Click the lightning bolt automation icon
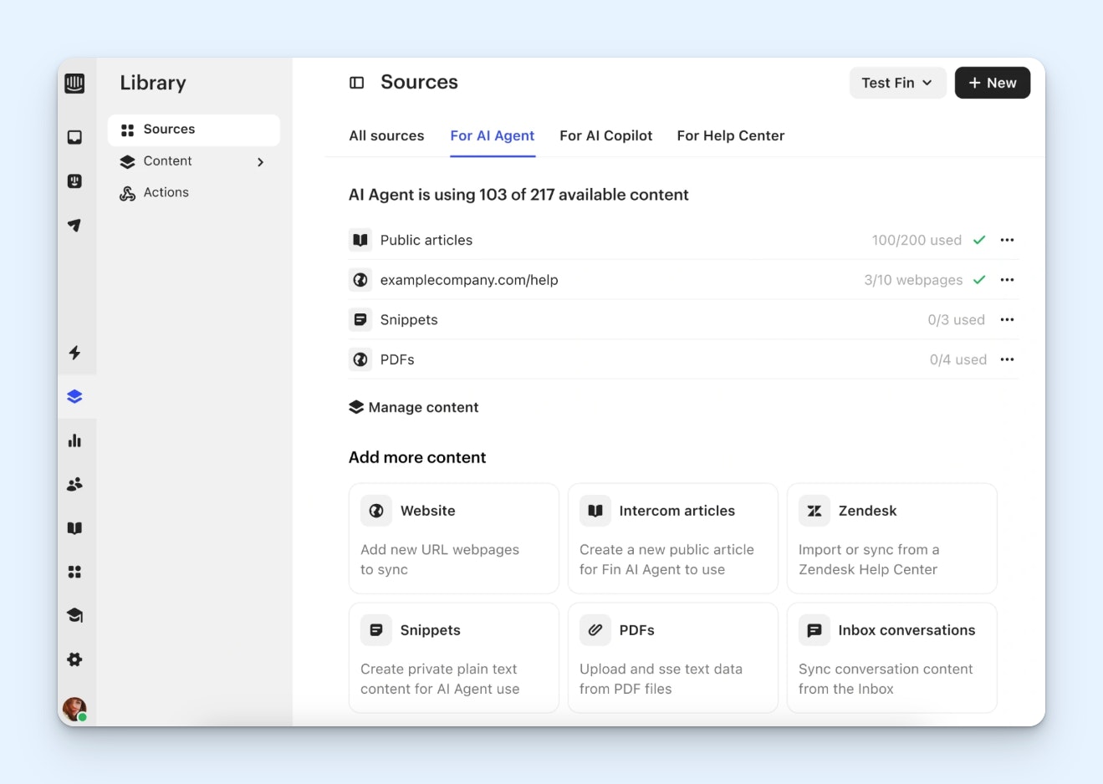The image size is (1103, 784). (74, 353)
